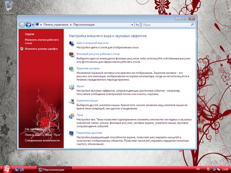Open the Recycle Bin desktop icon
Viewport: 231px width, 173px height.
[9, 8]
